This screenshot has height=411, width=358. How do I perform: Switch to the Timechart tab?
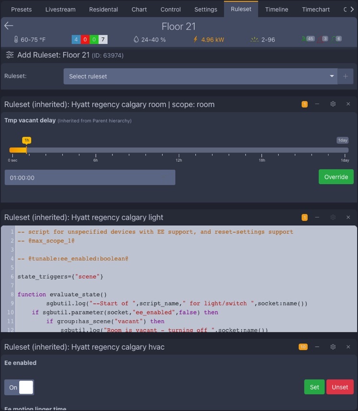click(316, 10)
